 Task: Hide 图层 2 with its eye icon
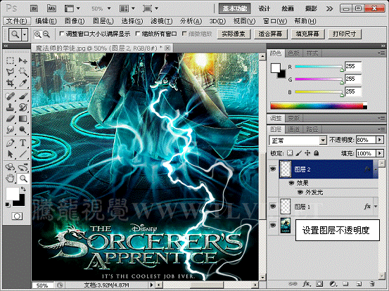coord(273,169)
